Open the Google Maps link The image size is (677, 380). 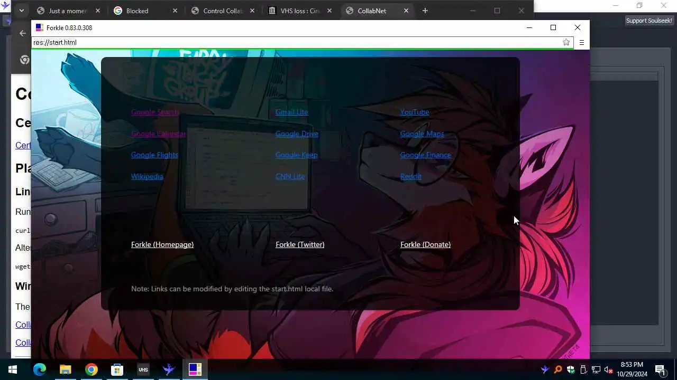[x=422, y=134]
